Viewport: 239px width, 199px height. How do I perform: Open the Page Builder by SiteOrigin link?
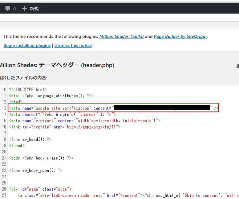point(181,37)
